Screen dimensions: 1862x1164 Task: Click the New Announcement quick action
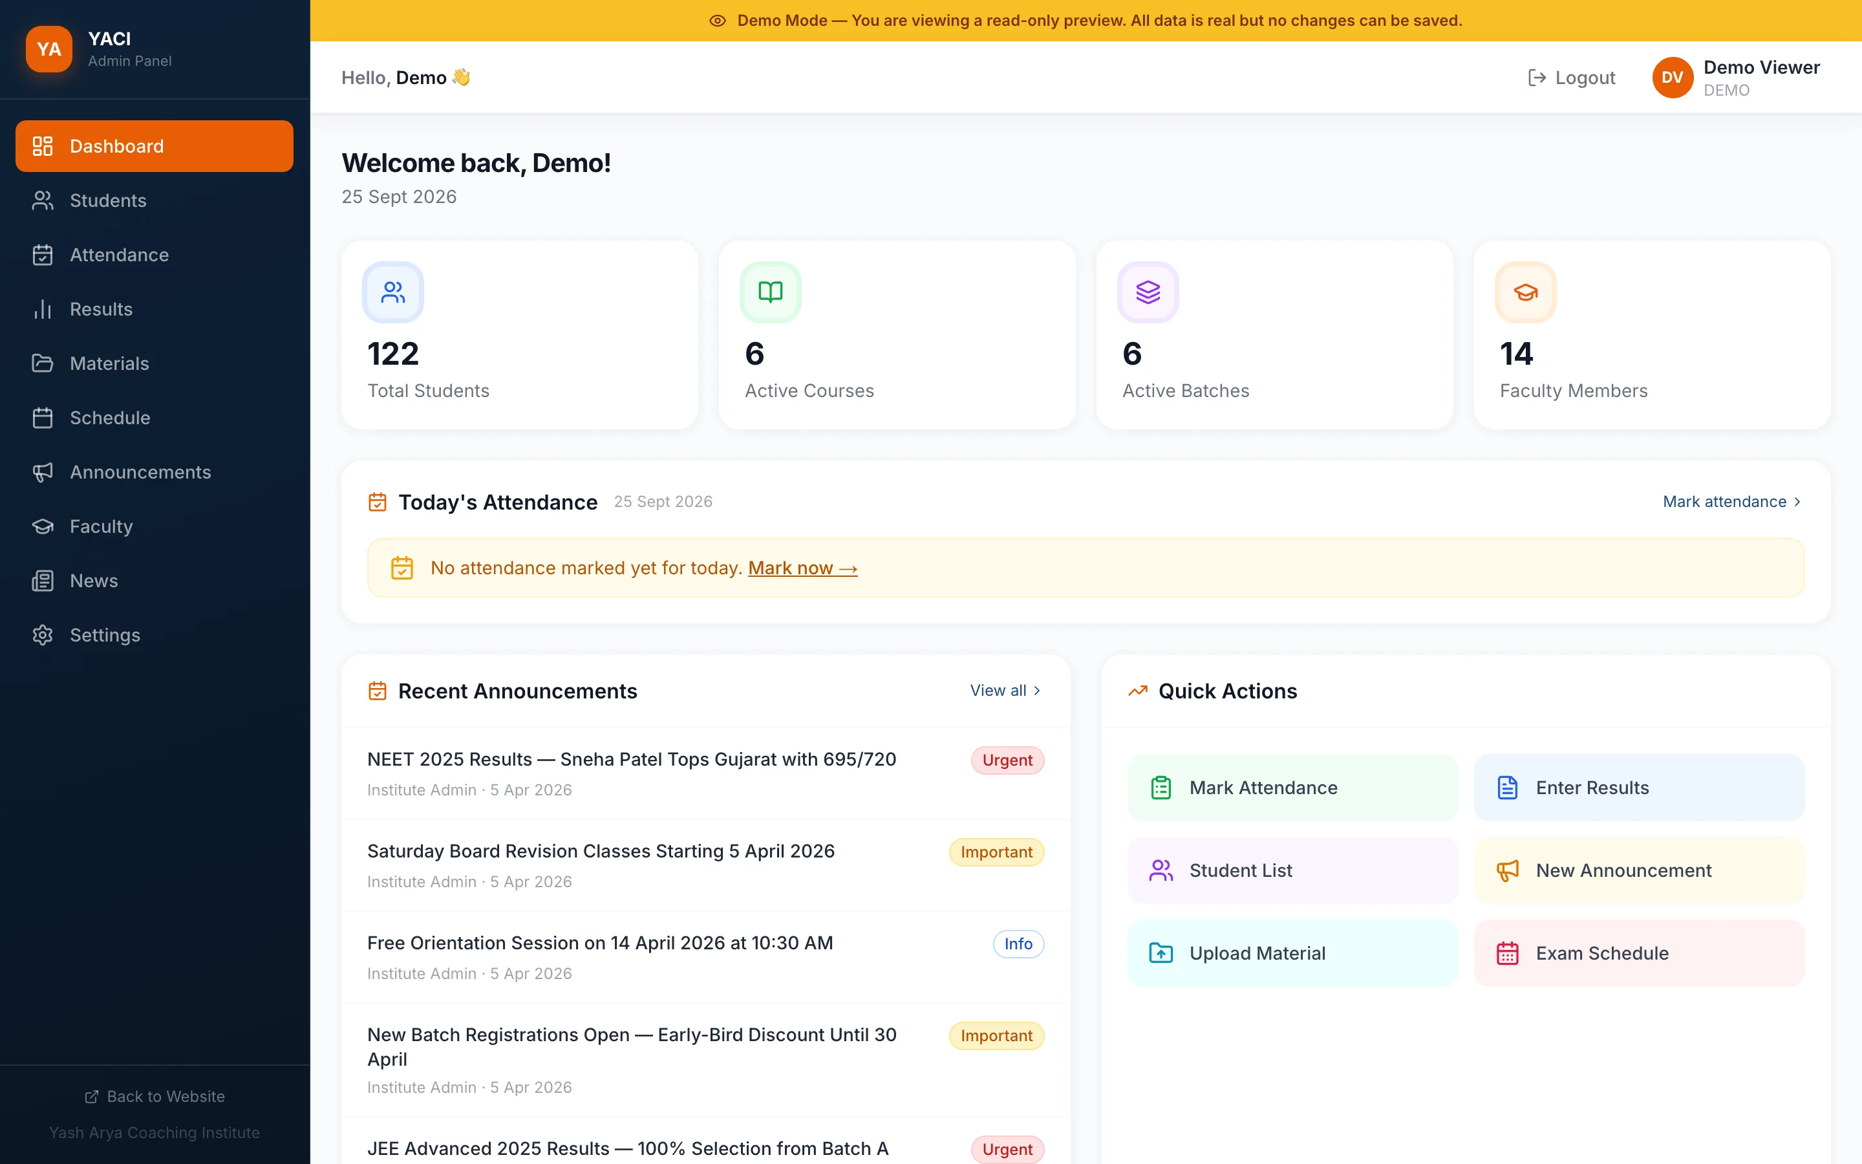click(1639, 870)
